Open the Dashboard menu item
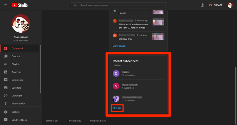Screen dimensions: 237x125 [20, 49]
